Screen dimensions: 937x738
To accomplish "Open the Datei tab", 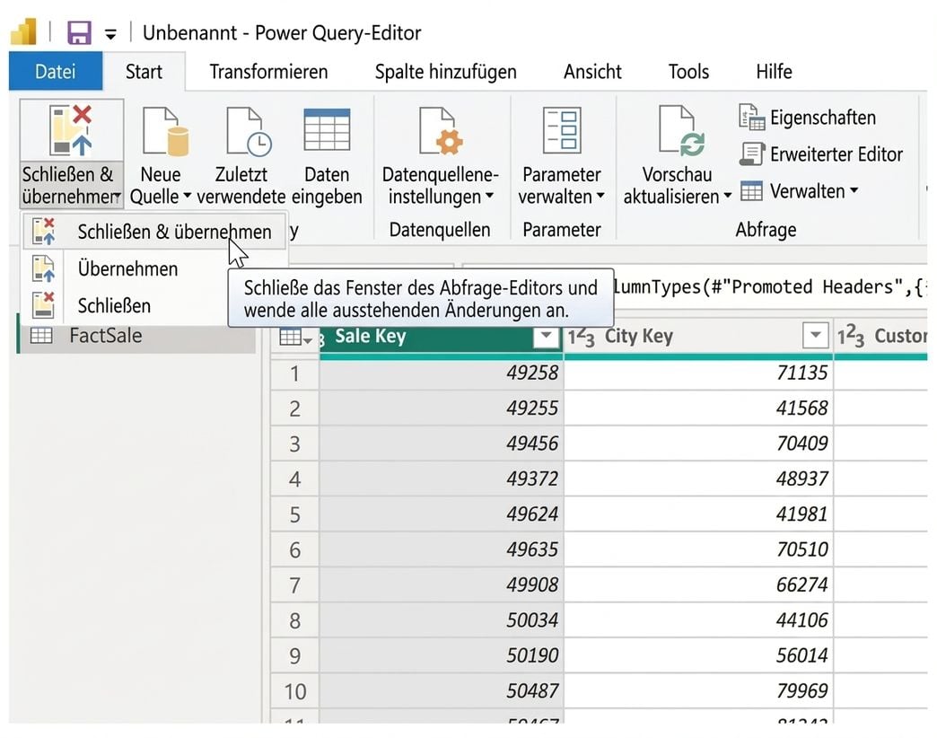I will pos(56,72).
